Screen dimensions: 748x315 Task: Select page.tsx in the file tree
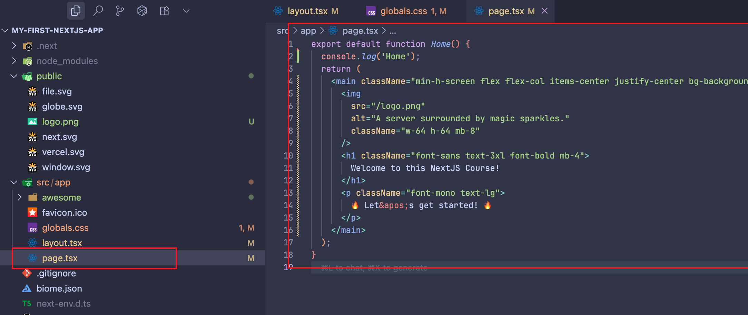click(60, 258)
